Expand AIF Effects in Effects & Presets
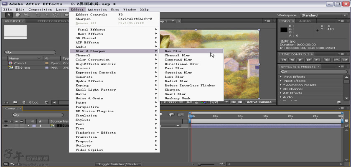Viewport: 351px width, 167px height. pyautogui.click(x=281, y=93)
